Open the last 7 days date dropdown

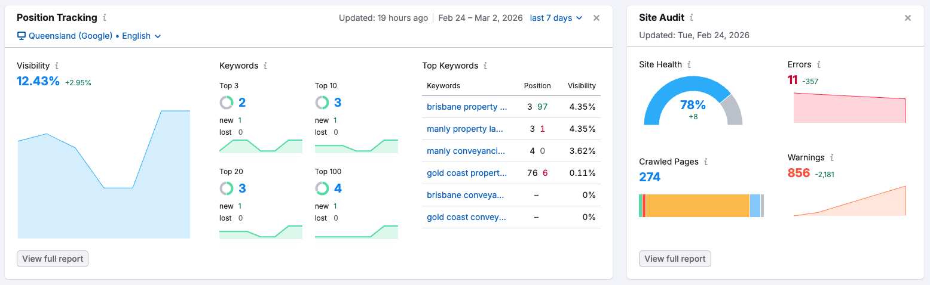coord(555,18)
